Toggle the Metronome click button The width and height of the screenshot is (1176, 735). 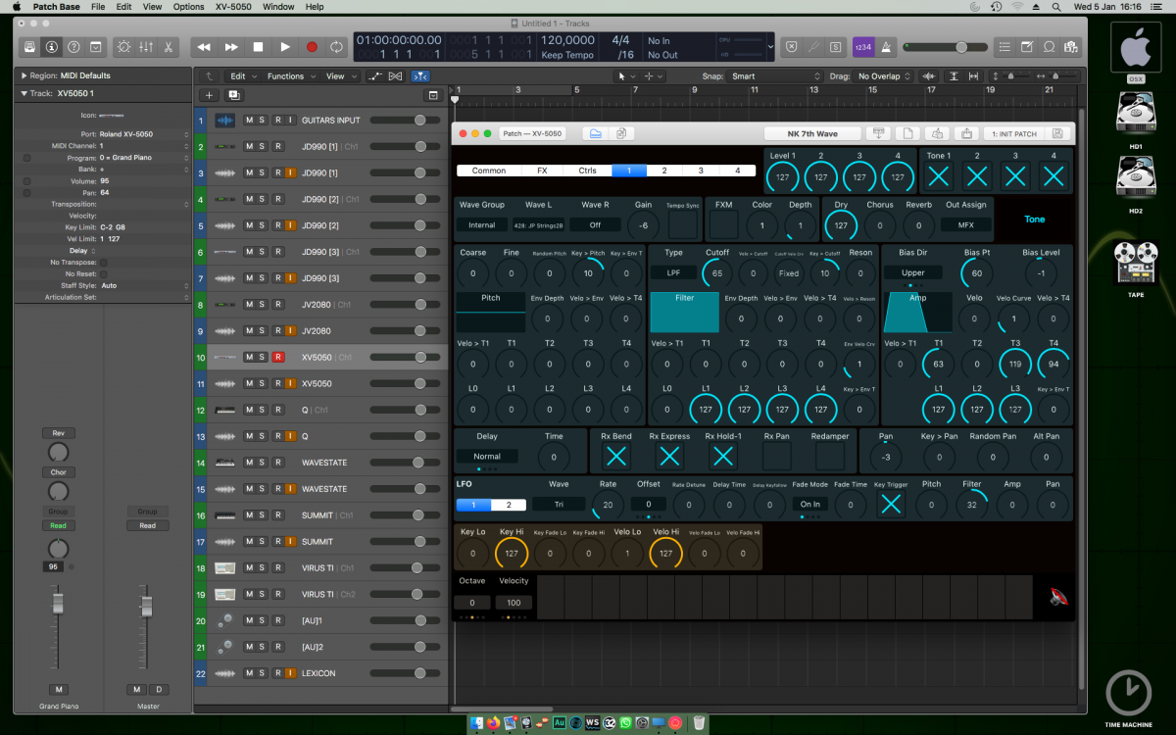click(885, 46)
